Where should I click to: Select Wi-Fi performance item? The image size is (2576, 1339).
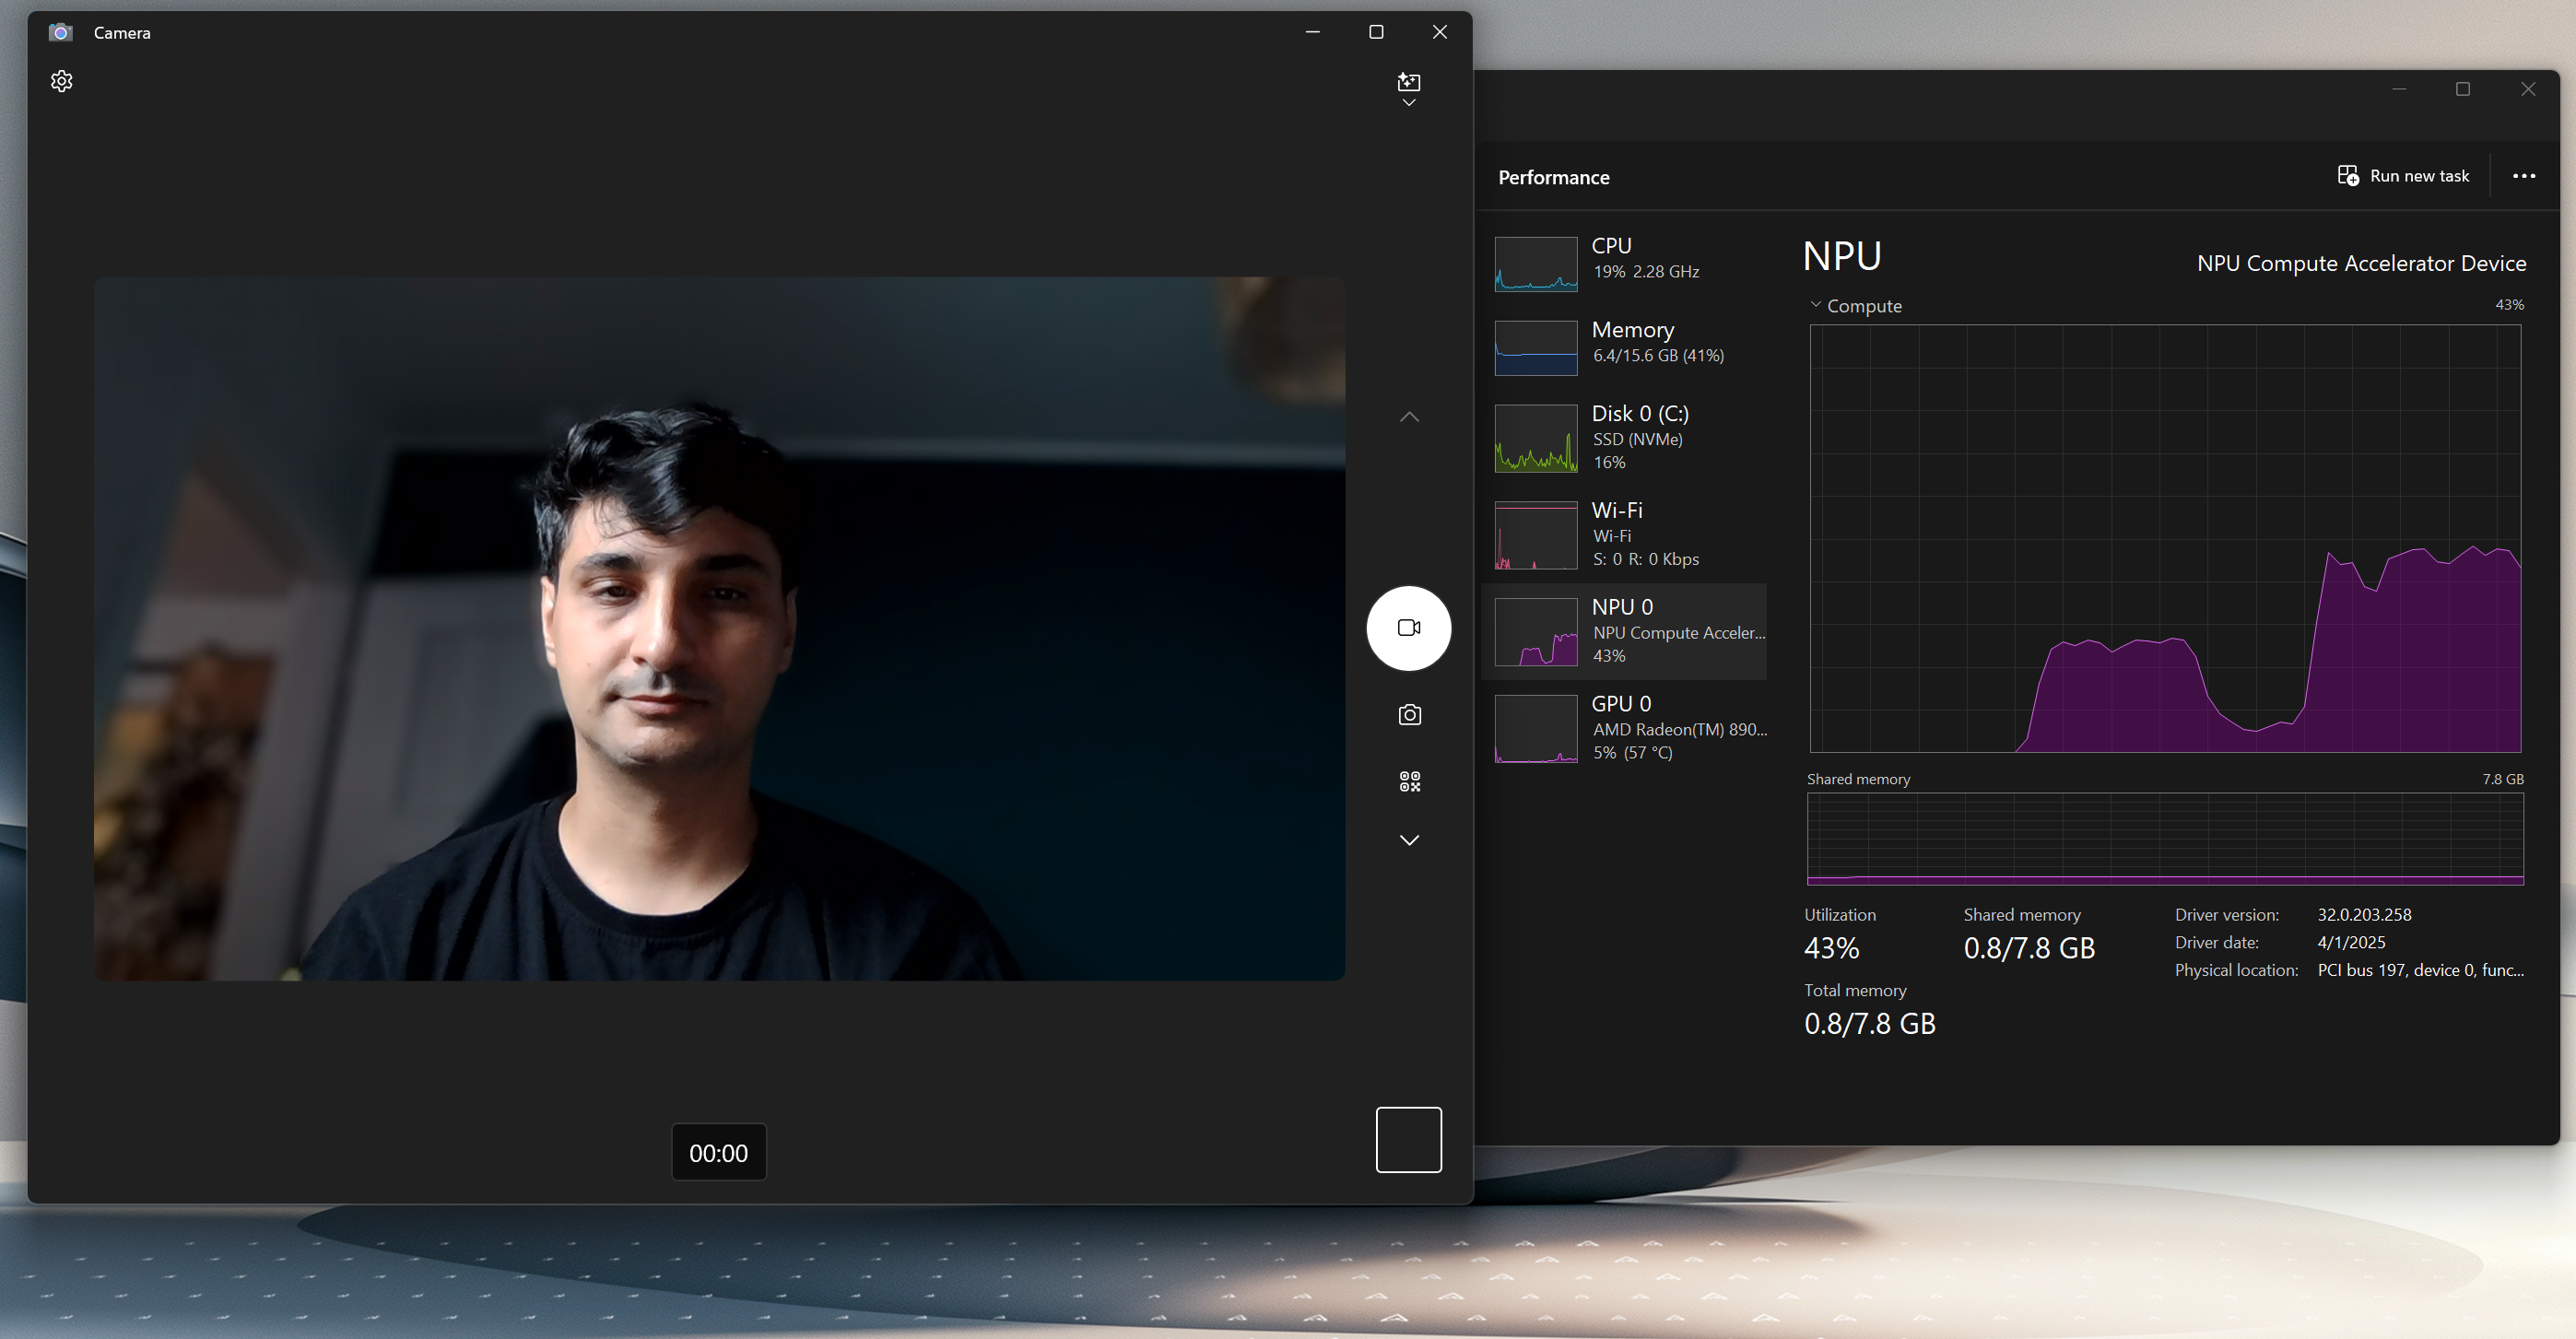point(1629,535)
